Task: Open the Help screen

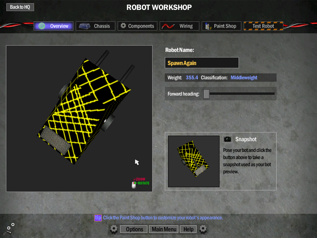Action: [x=188, y=229]
